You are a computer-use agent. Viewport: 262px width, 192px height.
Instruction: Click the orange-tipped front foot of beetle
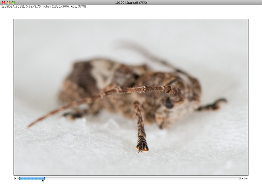(x=142, y=147)
